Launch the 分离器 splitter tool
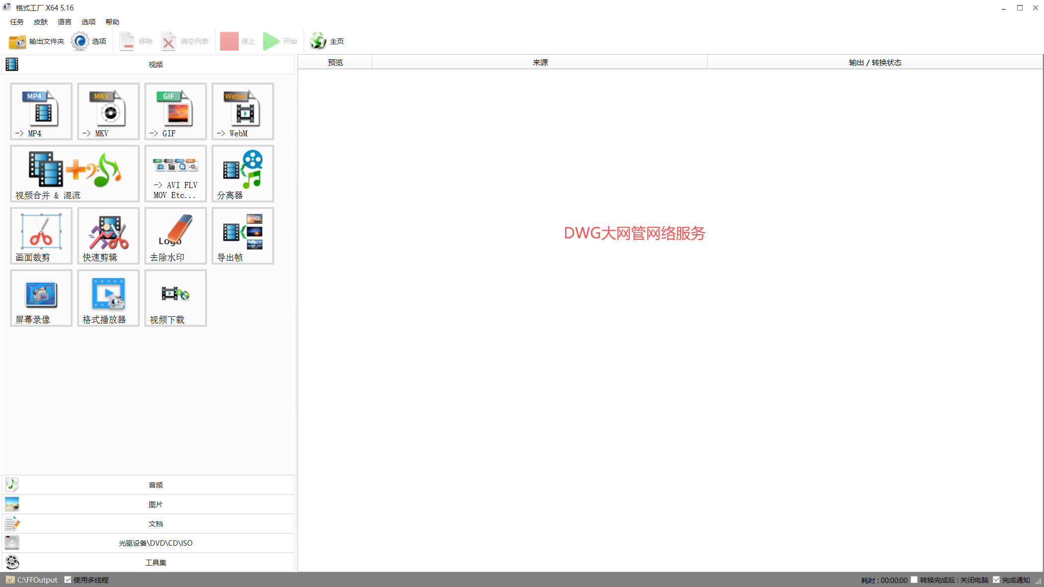Image resolution: width=1044 pixels, height=587 pixels. click(x=242, y=174)
